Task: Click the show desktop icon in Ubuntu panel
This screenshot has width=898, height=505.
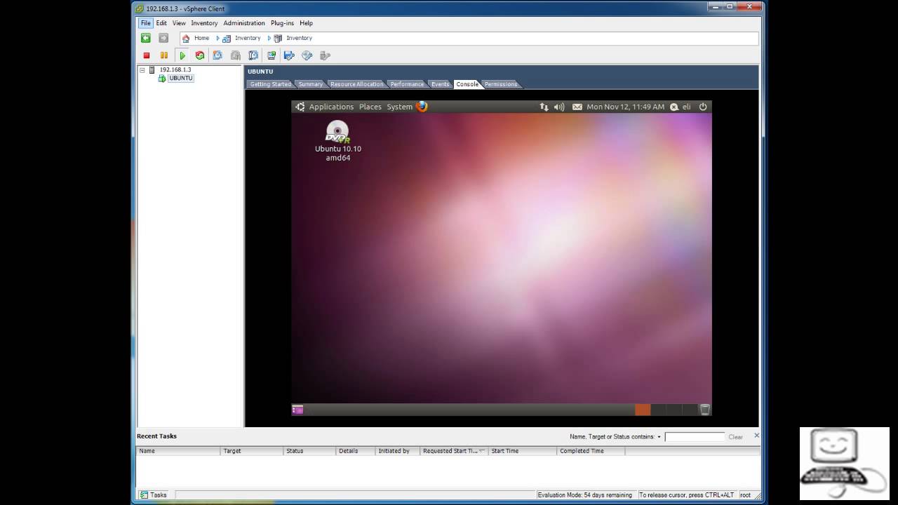Action: (297, 410)
